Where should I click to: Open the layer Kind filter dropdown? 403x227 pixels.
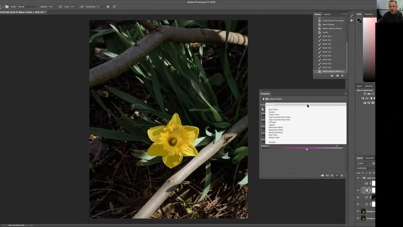tap(364, 163)
